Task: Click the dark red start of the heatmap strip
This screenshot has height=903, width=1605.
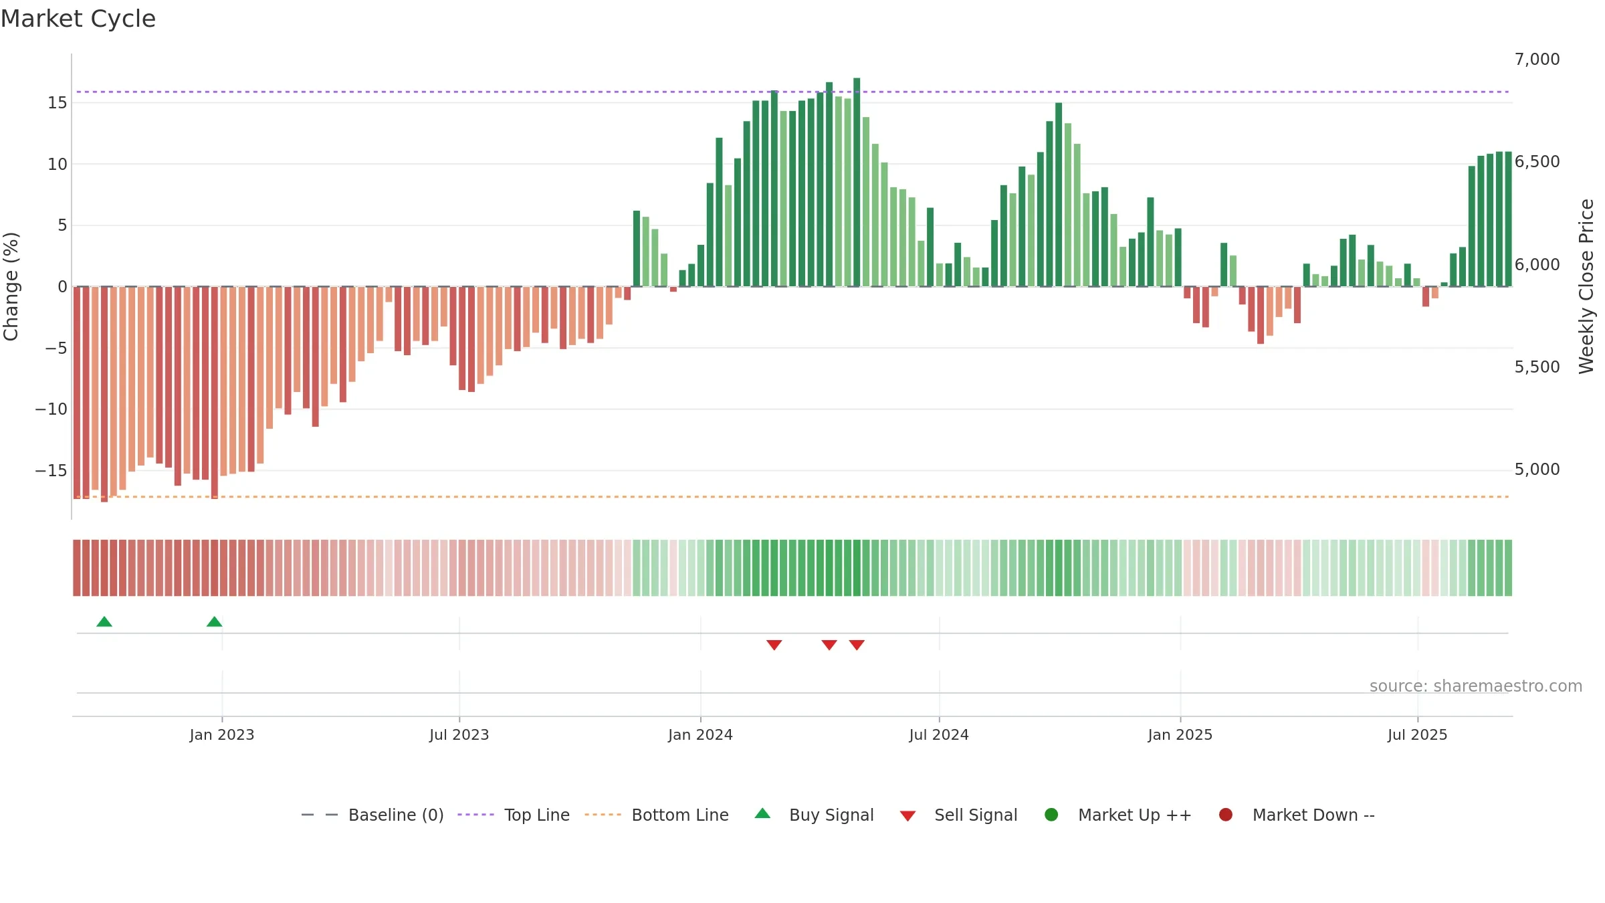Action: (x=77, y=568)
